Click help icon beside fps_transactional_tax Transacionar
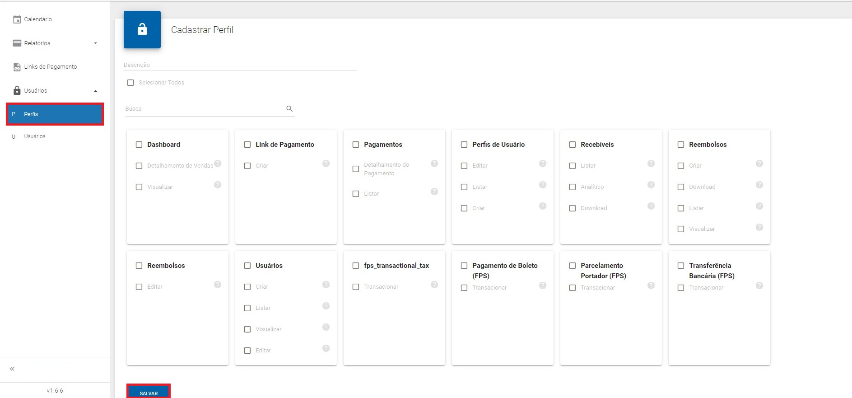Image resolution: width=852 pixels, height=398 pixels. (x=434, y=285)
